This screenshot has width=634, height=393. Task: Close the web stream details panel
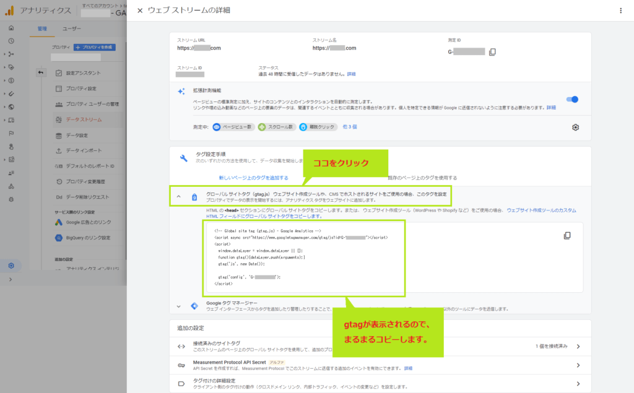140,11
